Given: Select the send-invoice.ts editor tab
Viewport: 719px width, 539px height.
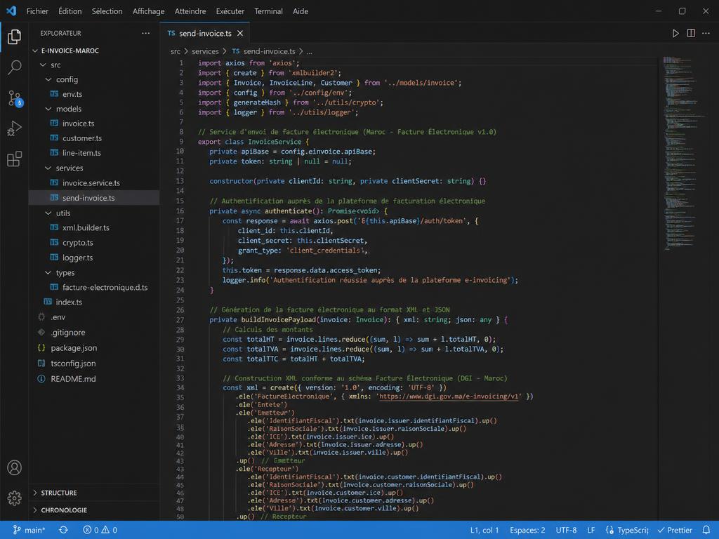Looking at the screenshot, I should pyautogui.click(x=204, y=34).
